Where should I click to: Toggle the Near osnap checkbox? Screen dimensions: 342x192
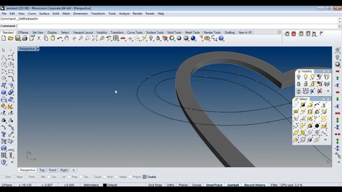point(14,177)
